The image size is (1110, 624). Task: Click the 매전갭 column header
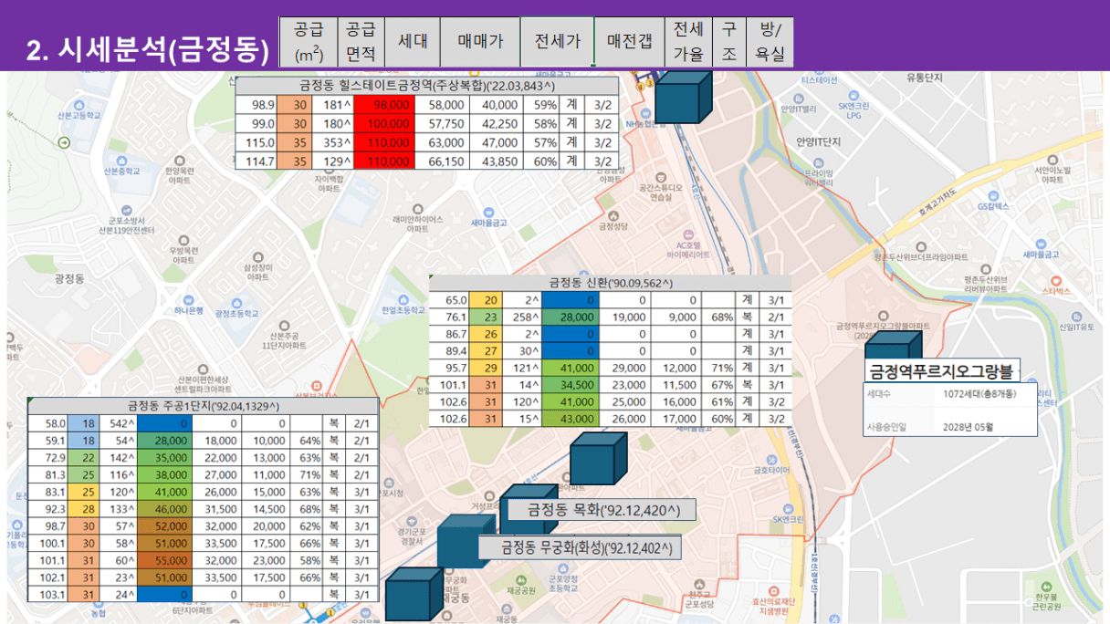(x=629, y=41)
